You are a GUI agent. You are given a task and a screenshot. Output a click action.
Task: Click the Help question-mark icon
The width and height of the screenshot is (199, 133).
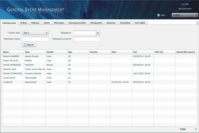point(158,15)
